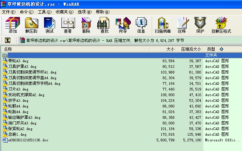This screenshot has width=242, height=151.
Task: Click the icon of 轮胎A4.dwg
Action: (5, 112)
